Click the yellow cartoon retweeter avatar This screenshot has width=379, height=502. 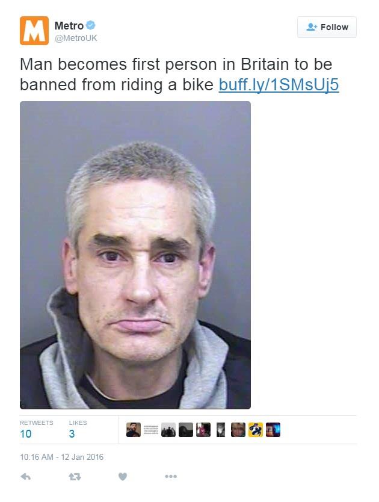pos(256,430)
